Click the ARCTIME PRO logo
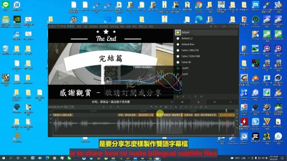Image resolution: width=287 pixels, height=161 pixels. tap(61, 26)
